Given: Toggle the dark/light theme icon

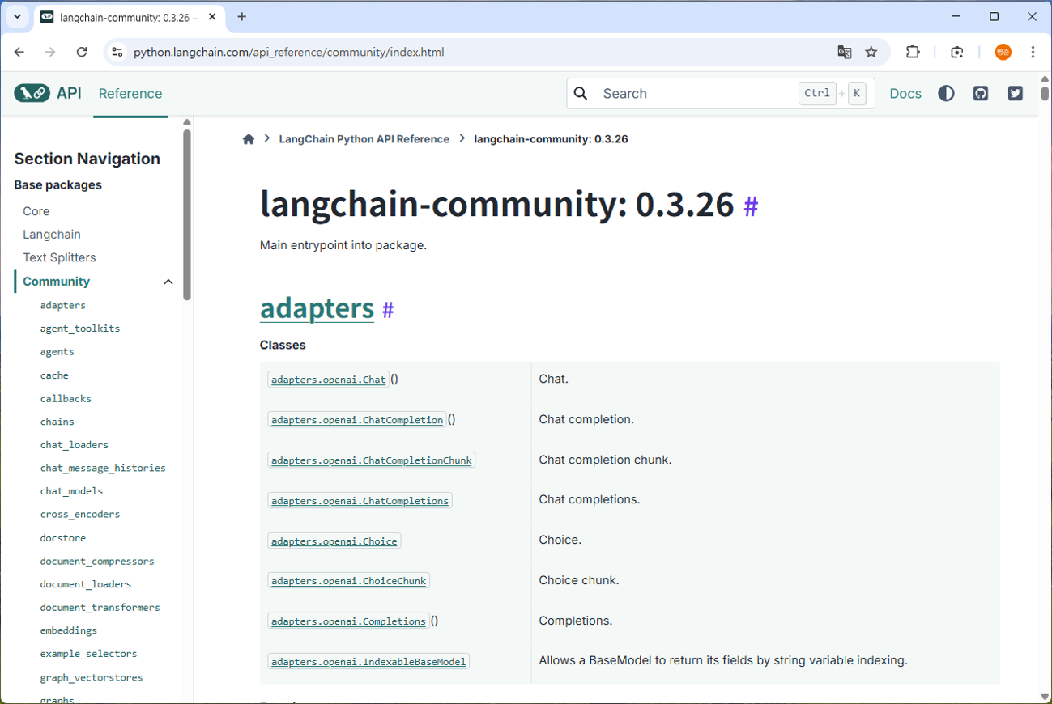Looking at the screenshot, I should click(x=946, y=94).
